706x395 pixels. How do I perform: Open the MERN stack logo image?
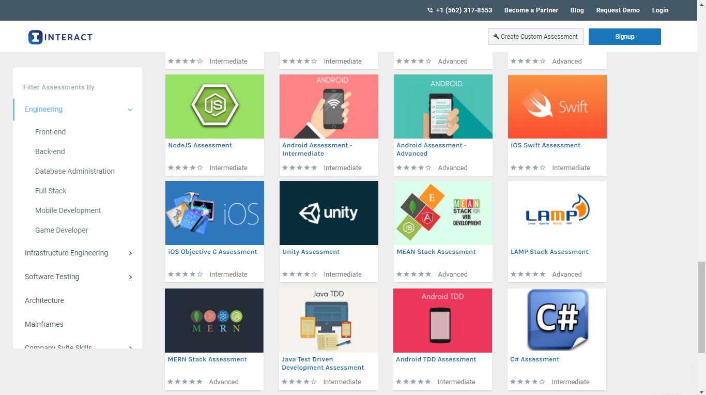tap(214, 321)
